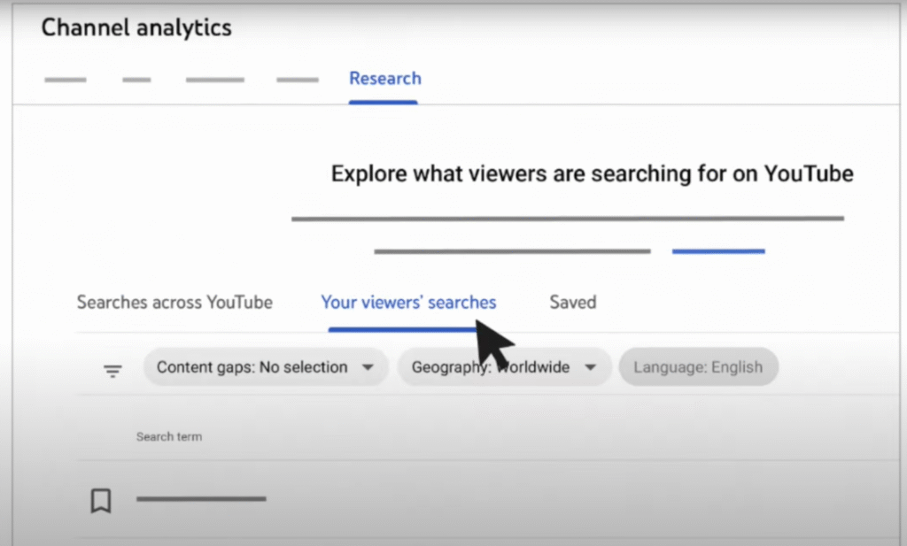The width and height of the screenshot is (907, 546).
Task: Open the Content gaps filter dropdown
Action: click(252, 367)
